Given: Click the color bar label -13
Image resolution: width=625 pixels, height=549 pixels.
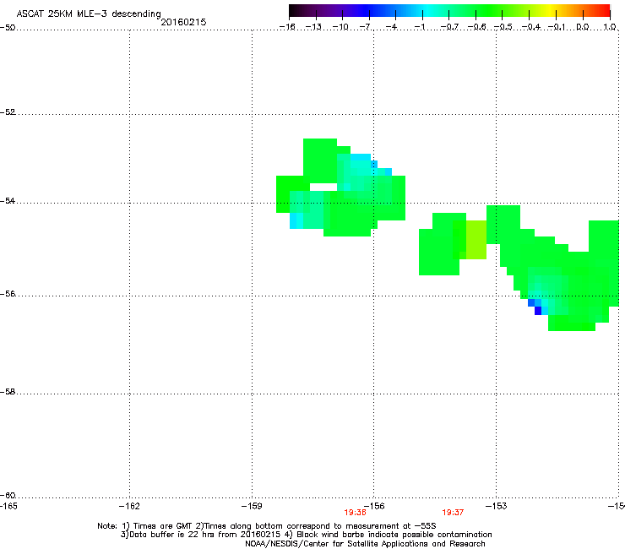Looking at the screenshot, I should (x=313, y=27).
